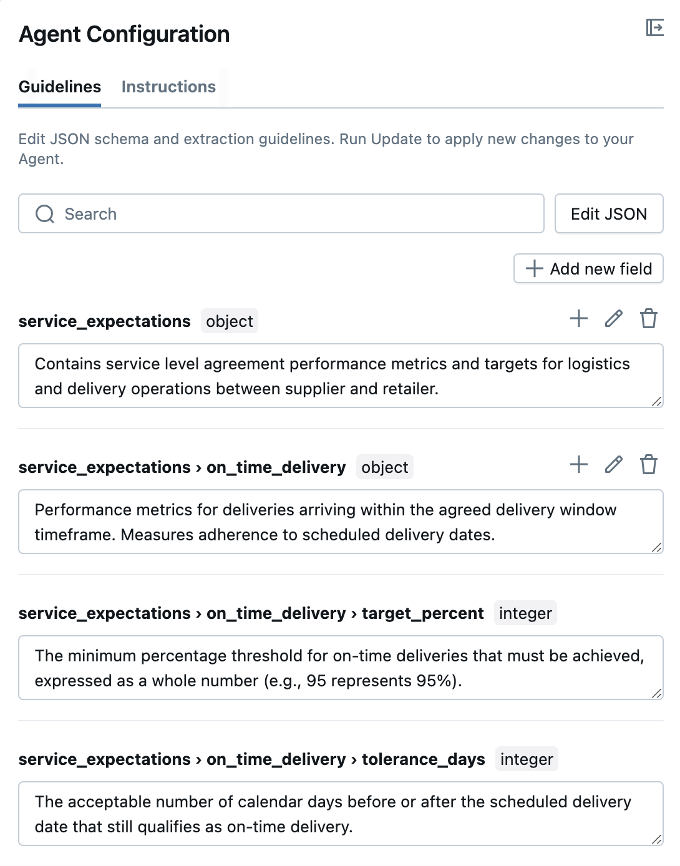Click resize handle of service_expectations description

(656, 402)
